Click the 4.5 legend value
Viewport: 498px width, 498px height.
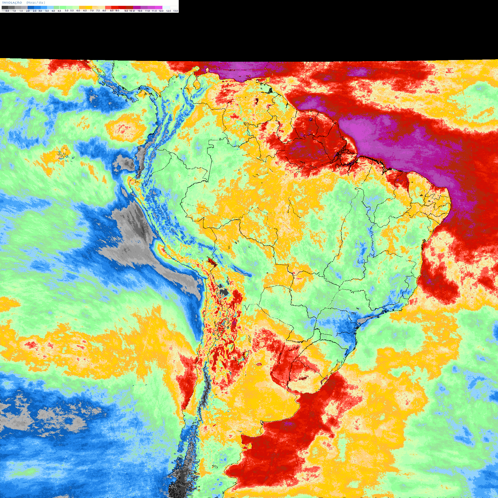tap(59, 11)
